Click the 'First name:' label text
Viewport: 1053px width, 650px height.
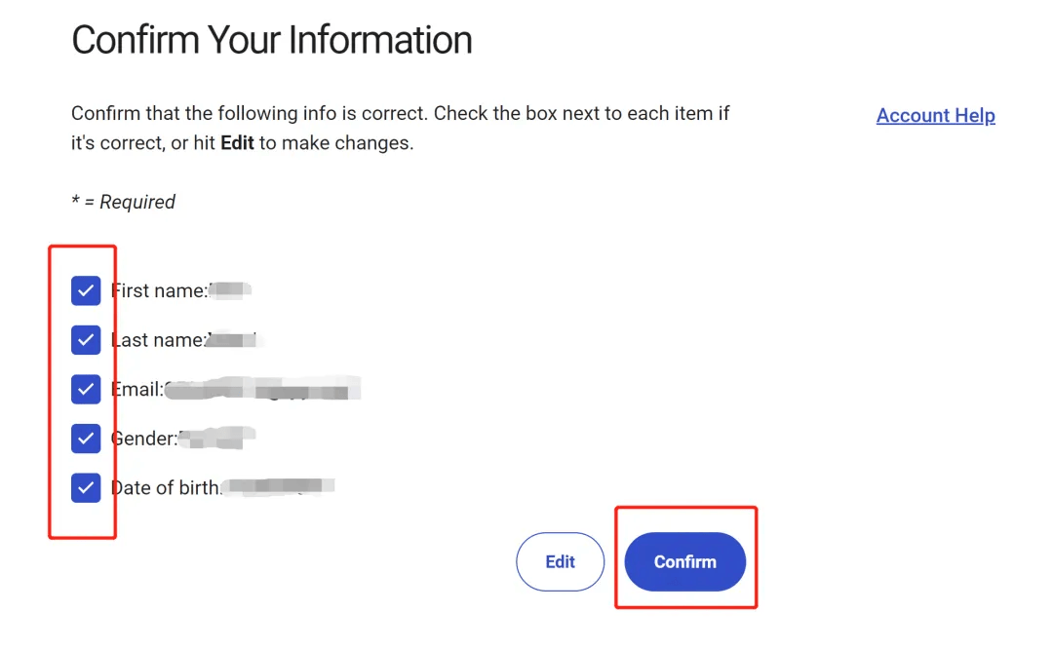click(159, 290)
